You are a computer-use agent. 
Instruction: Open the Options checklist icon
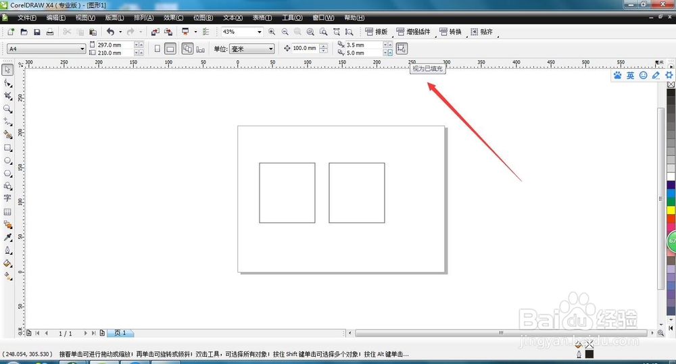coord(206,32)
